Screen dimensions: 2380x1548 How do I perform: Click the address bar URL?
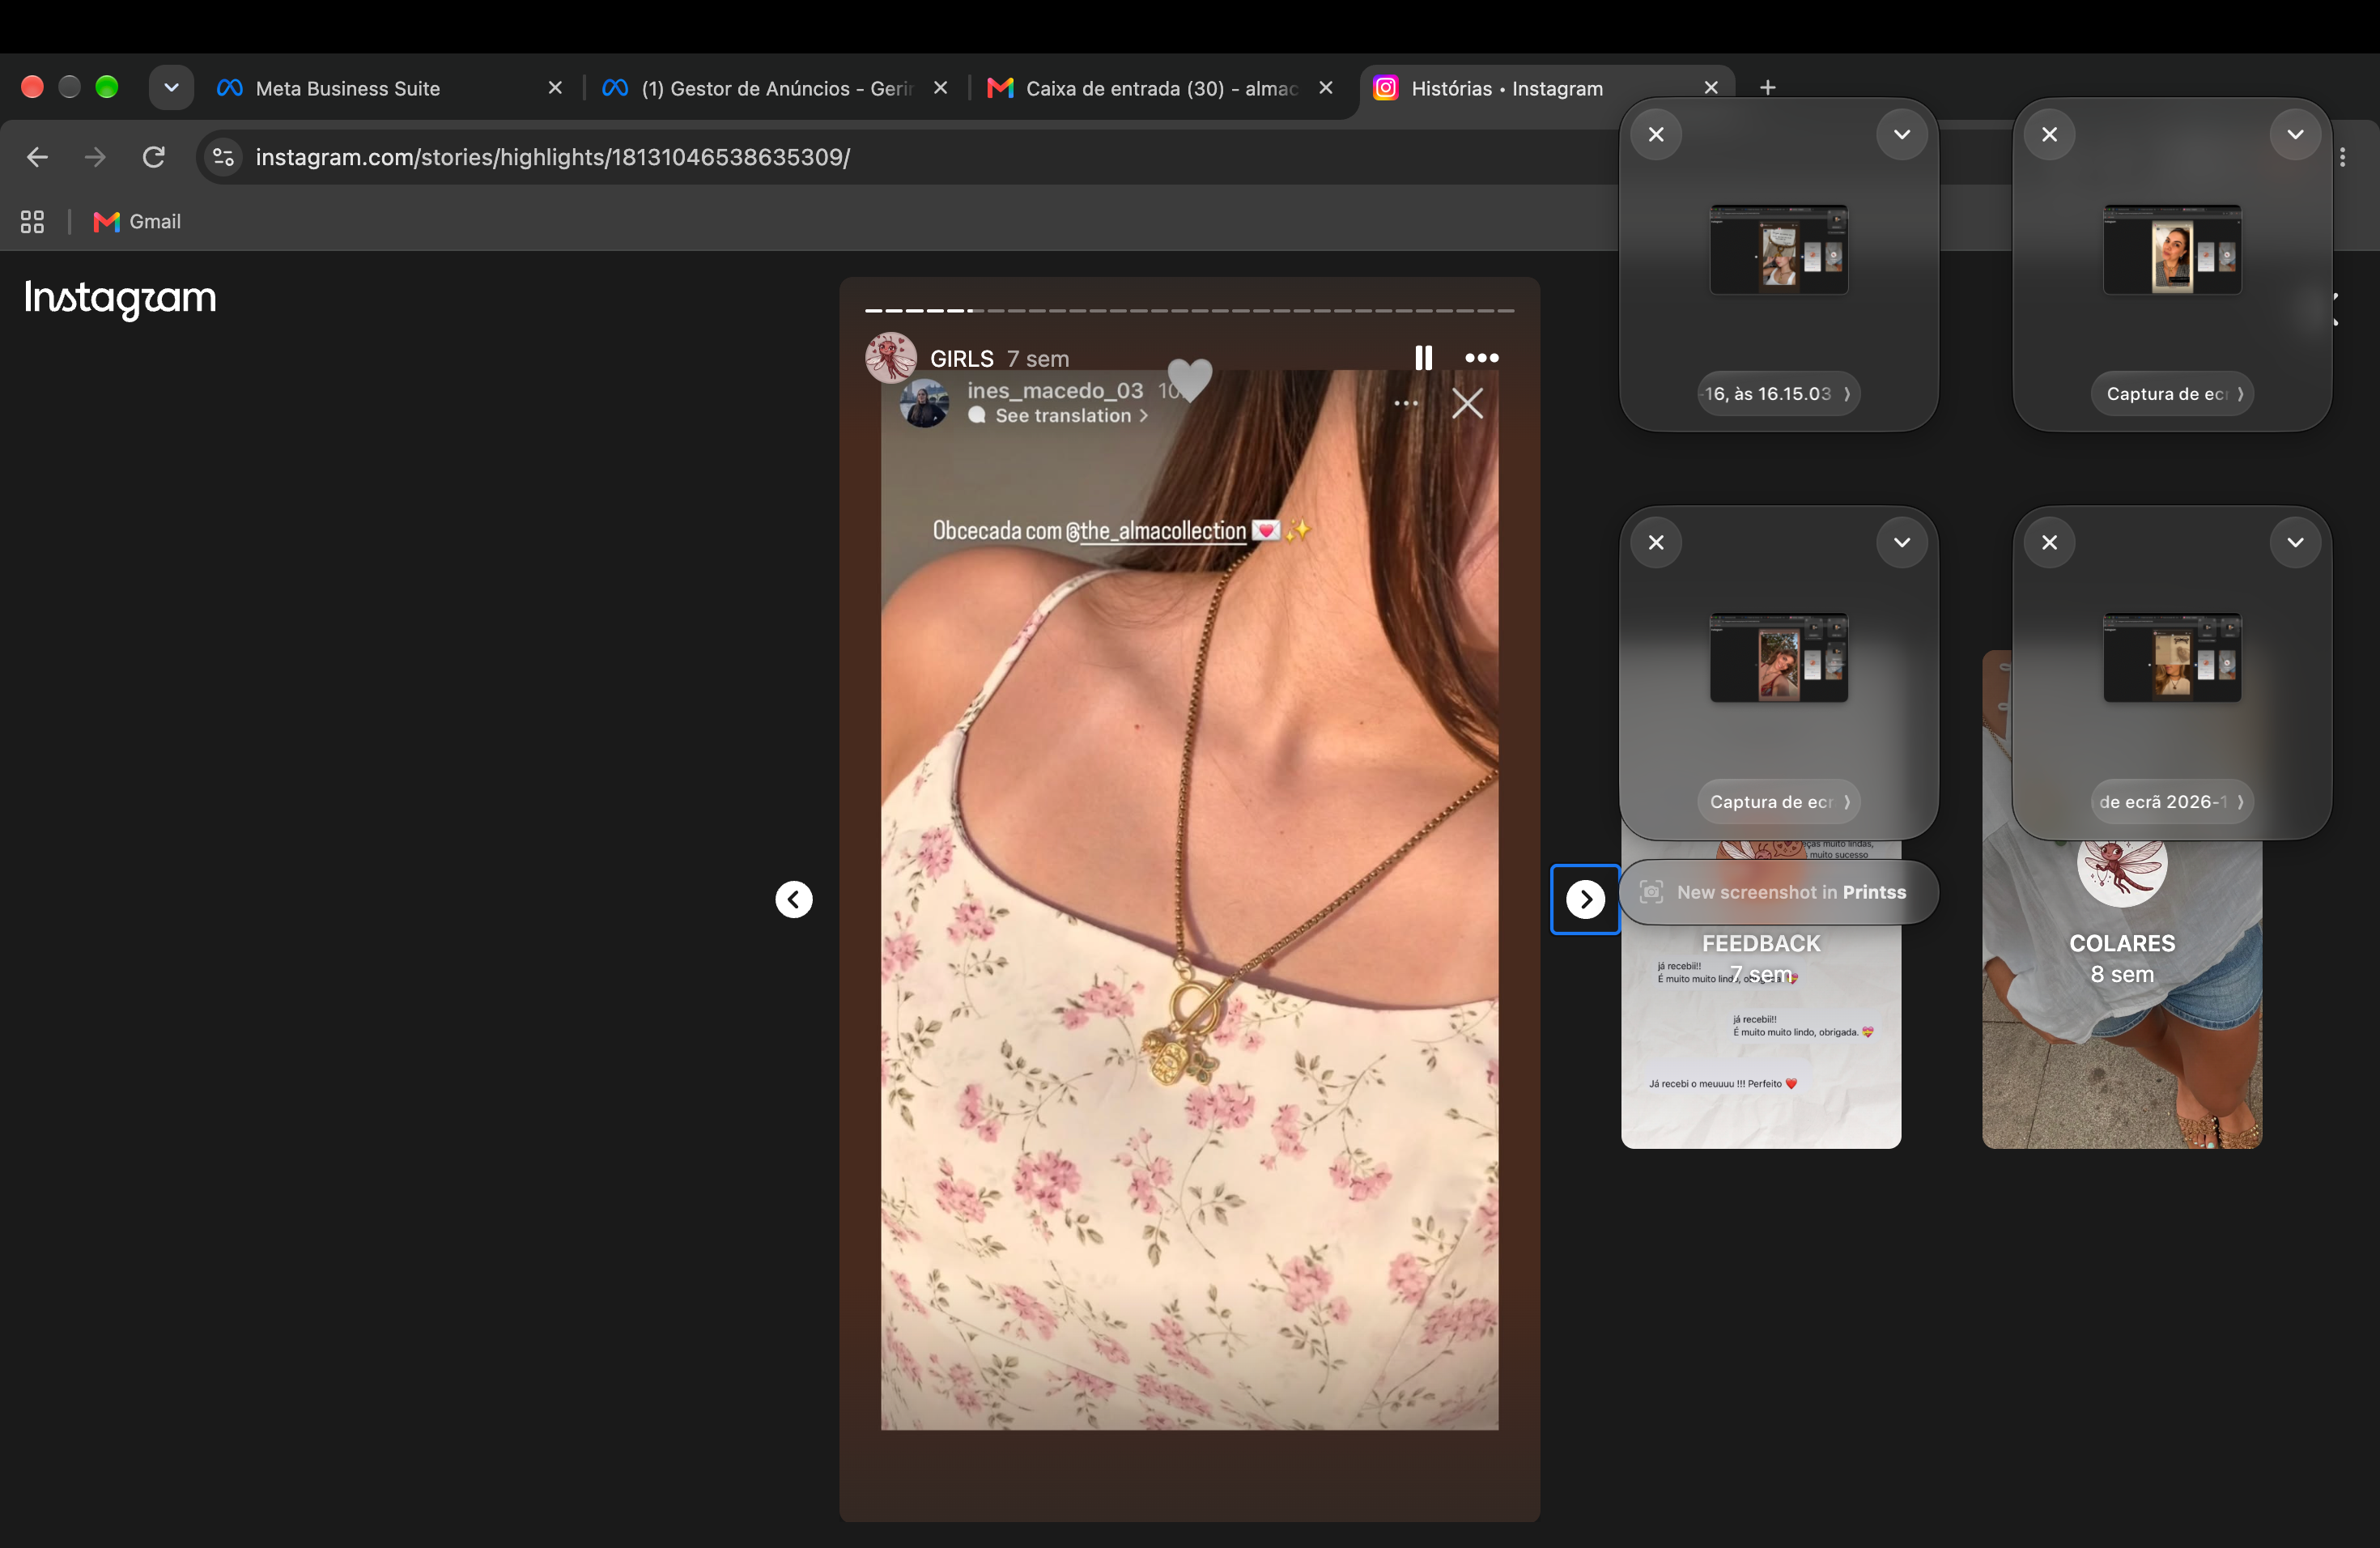point(553,157)
